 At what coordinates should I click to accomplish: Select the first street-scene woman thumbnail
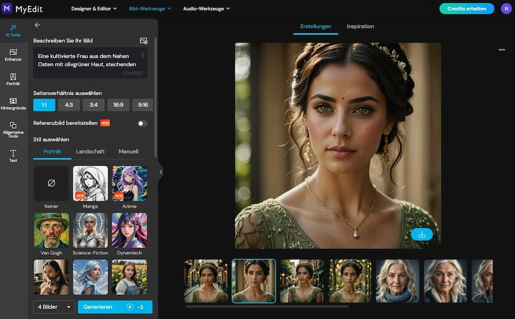206,281
